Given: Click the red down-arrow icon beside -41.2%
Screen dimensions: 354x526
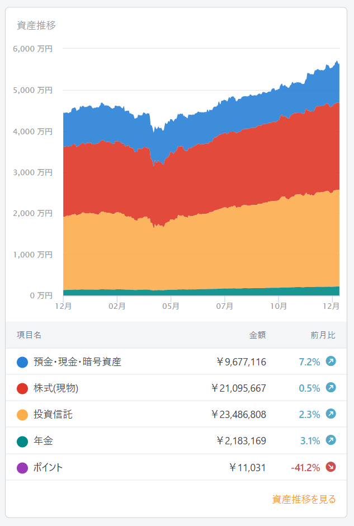Looking at the screenshot, I should (331, 467).
